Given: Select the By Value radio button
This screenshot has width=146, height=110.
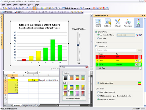Looking at the screenshot, I should point(98,38).
